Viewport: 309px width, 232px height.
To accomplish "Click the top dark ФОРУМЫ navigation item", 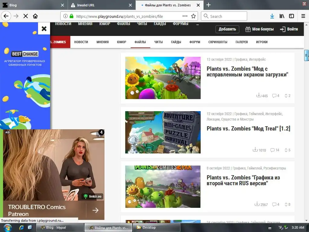I will (x=180, y=24).
